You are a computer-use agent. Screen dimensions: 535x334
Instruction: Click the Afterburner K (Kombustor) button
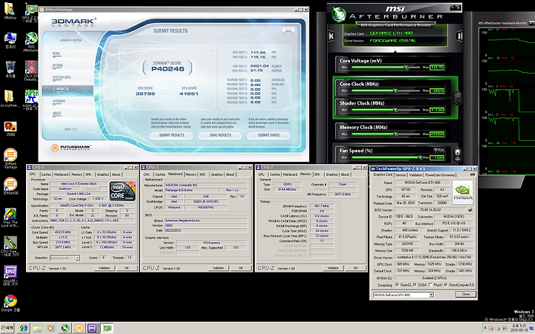(331, 36)
